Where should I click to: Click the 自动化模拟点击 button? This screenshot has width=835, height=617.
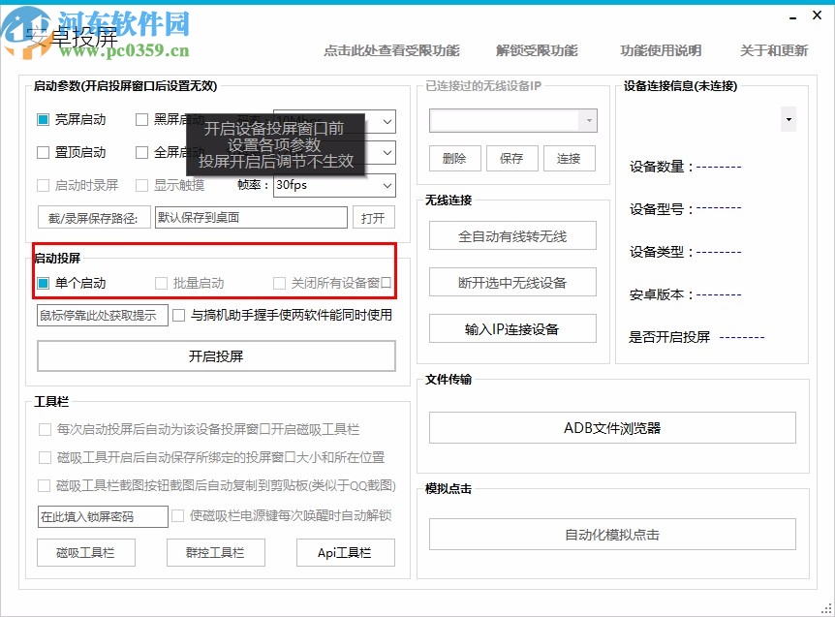pos(613,533)
